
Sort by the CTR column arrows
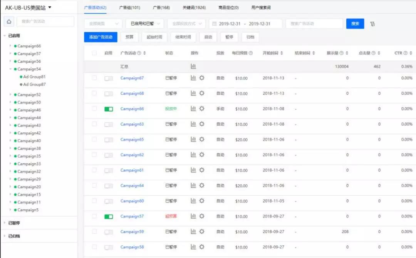point(411,53)
